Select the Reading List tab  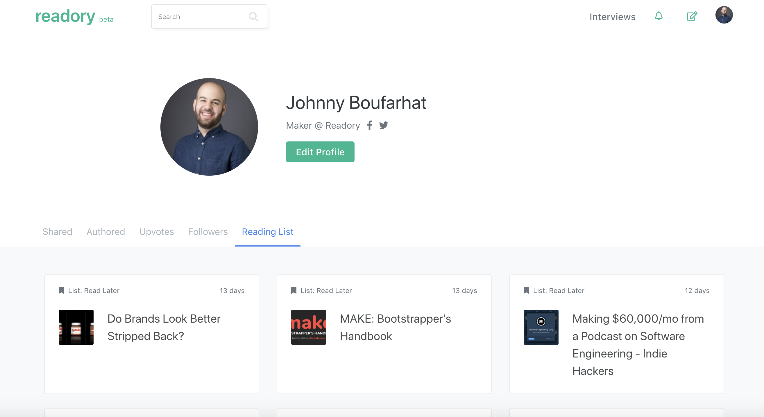[x=268, y=232]
